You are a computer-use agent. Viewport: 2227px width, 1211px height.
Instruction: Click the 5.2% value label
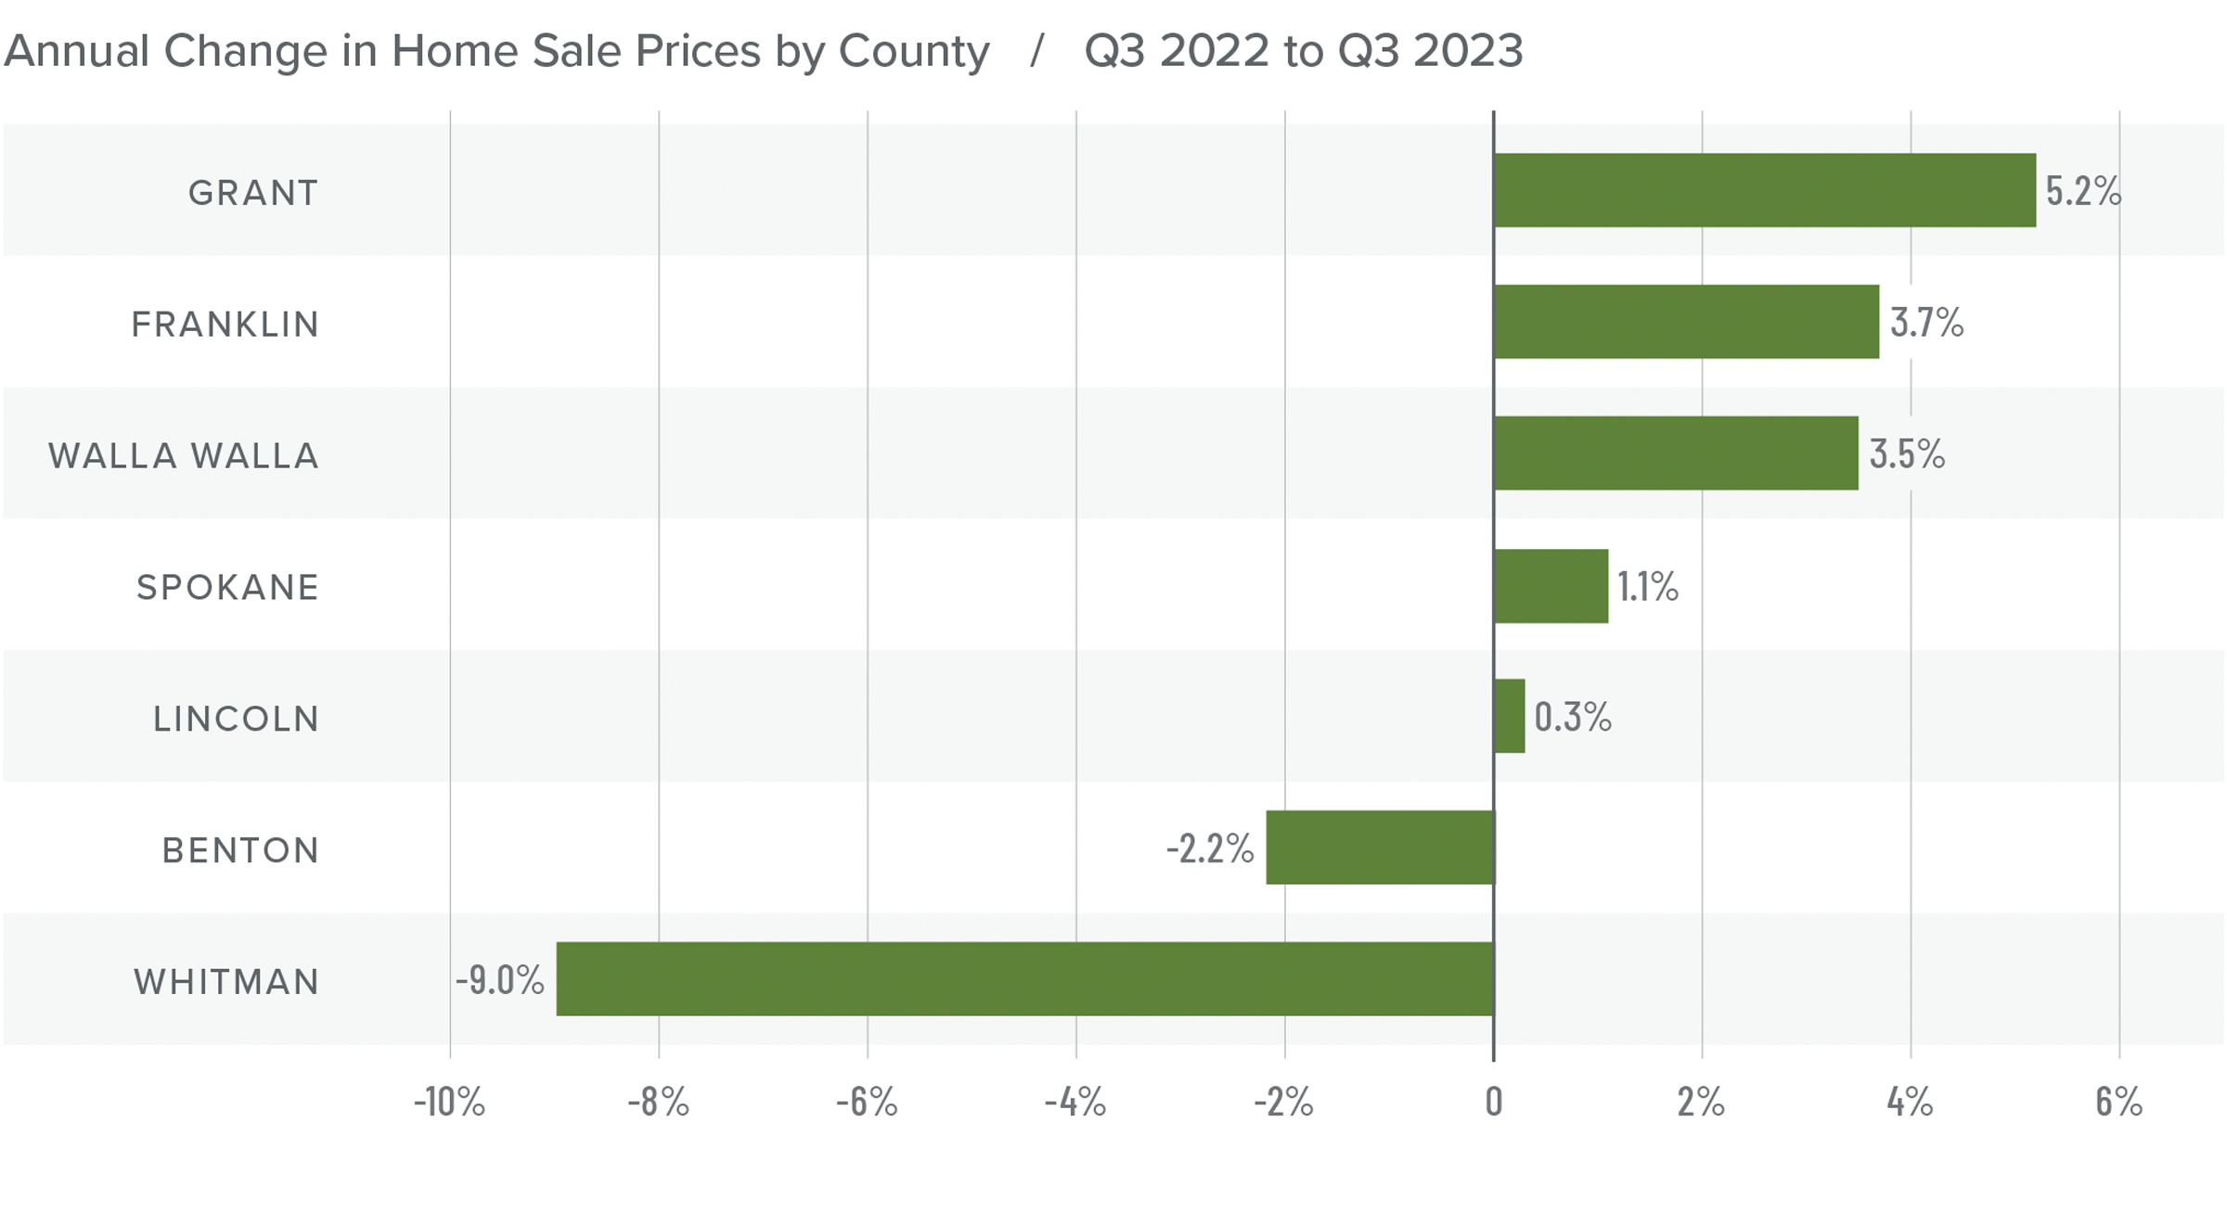tap(2083, 191)
